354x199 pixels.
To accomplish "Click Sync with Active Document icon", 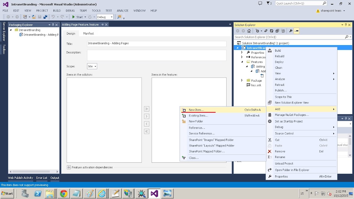I will (266, 31).
